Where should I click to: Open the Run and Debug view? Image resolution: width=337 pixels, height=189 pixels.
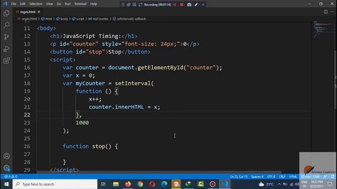(6, 49)
